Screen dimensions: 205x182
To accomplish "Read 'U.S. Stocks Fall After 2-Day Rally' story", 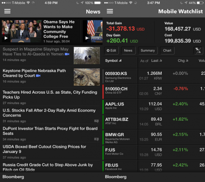I will 49,113.
